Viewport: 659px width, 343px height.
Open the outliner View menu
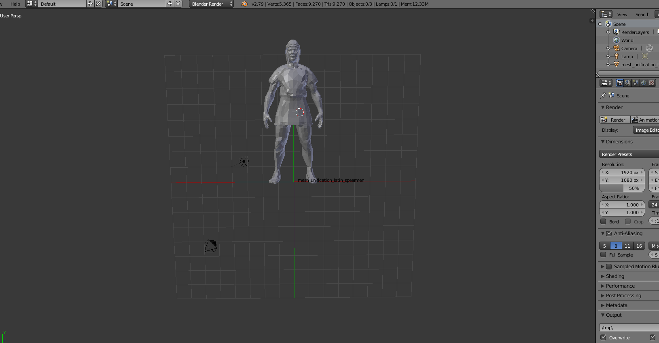tap(622, 15)
